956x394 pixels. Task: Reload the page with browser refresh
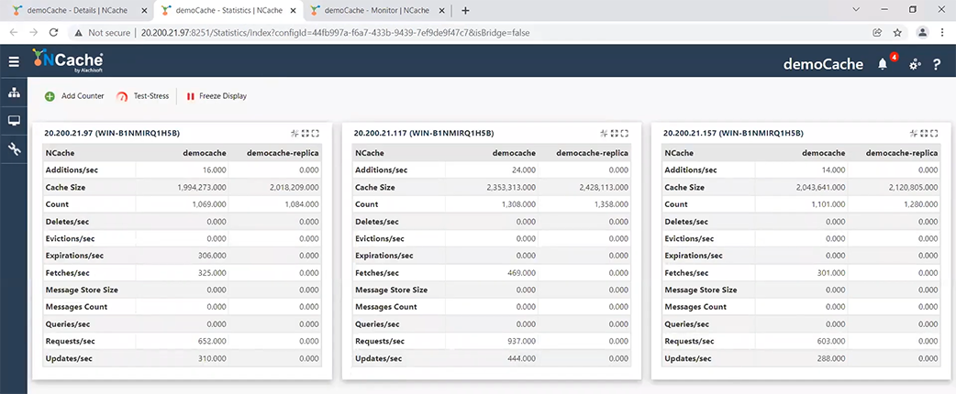pos(53,33)
